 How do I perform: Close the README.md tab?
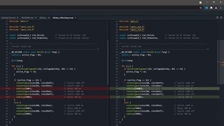pos(36,18)
